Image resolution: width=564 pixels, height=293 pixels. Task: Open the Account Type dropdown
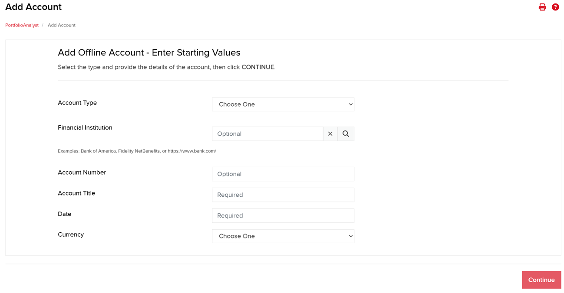283,104
